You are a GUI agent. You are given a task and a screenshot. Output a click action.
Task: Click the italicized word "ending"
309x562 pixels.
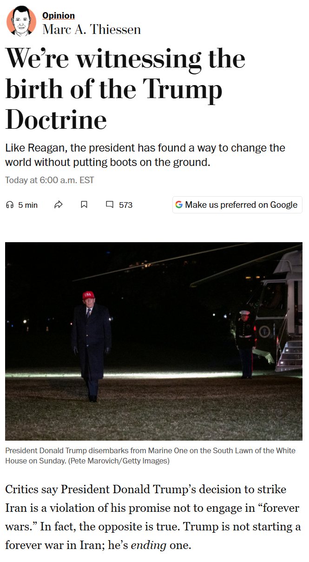148,545
